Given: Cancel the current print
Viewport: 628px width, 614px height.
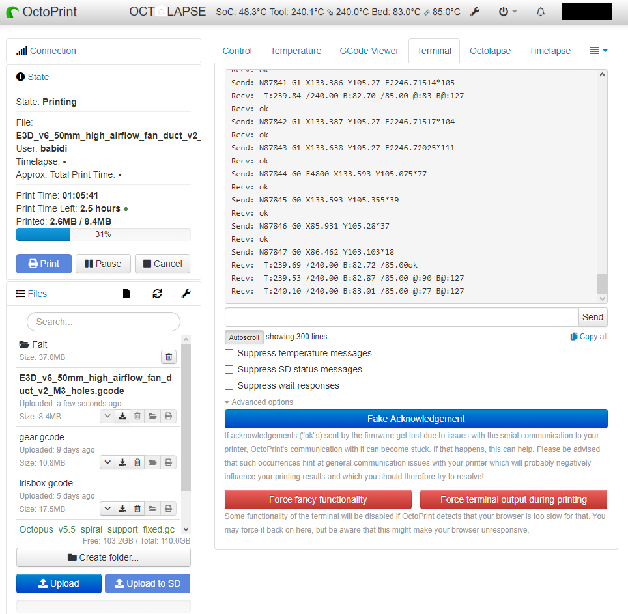Looking at the screenshot, I should [162, 264].
